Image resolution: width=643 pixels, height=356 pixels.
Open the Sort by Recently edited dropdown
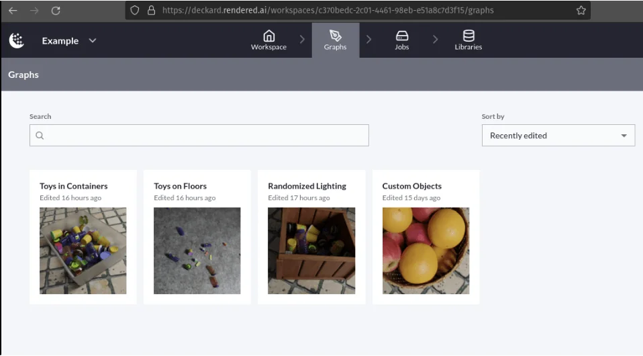click(558, 135)
